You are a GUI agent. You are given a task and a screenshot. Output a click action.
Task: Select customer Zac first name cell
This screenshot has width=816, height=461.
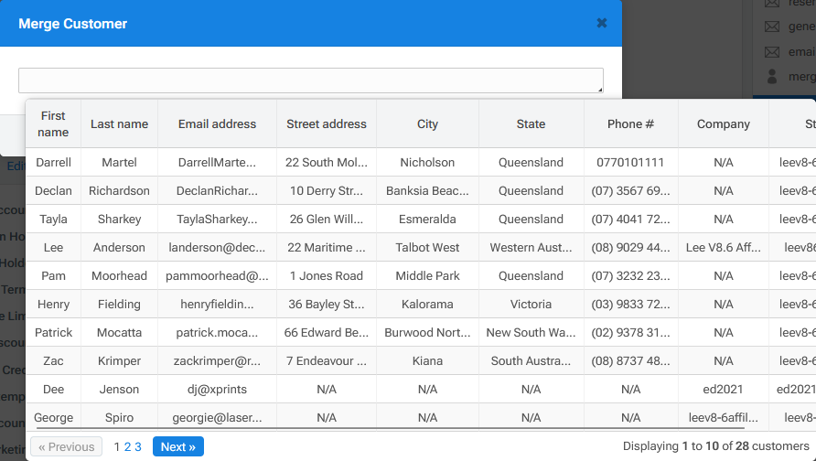[x=53, y=360]
